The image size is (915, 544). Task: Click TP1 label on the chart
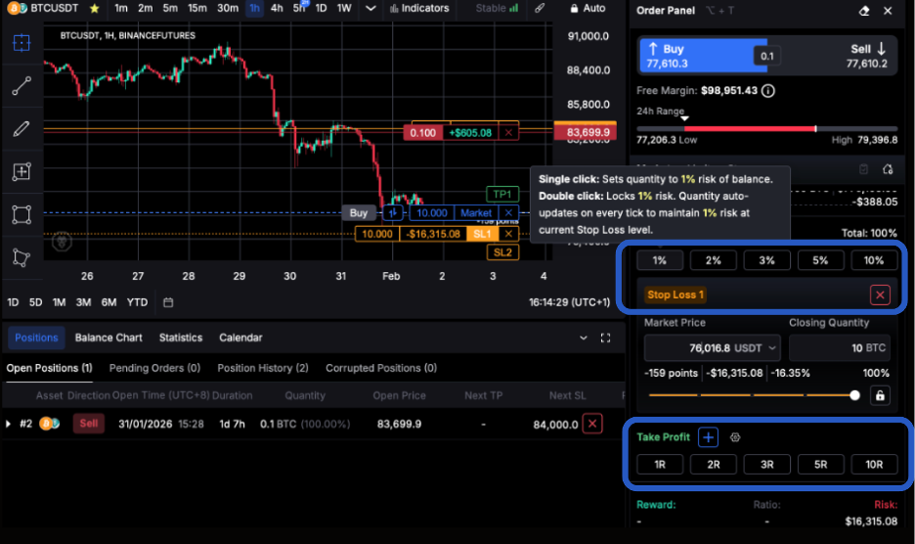tap(501, 194)
